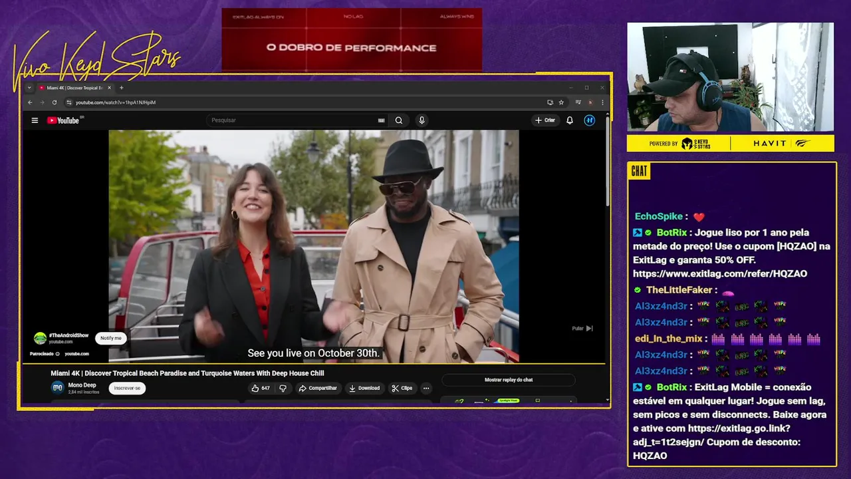851x479 pixels.
Task: Click the video player area
Action: (314, 246)
